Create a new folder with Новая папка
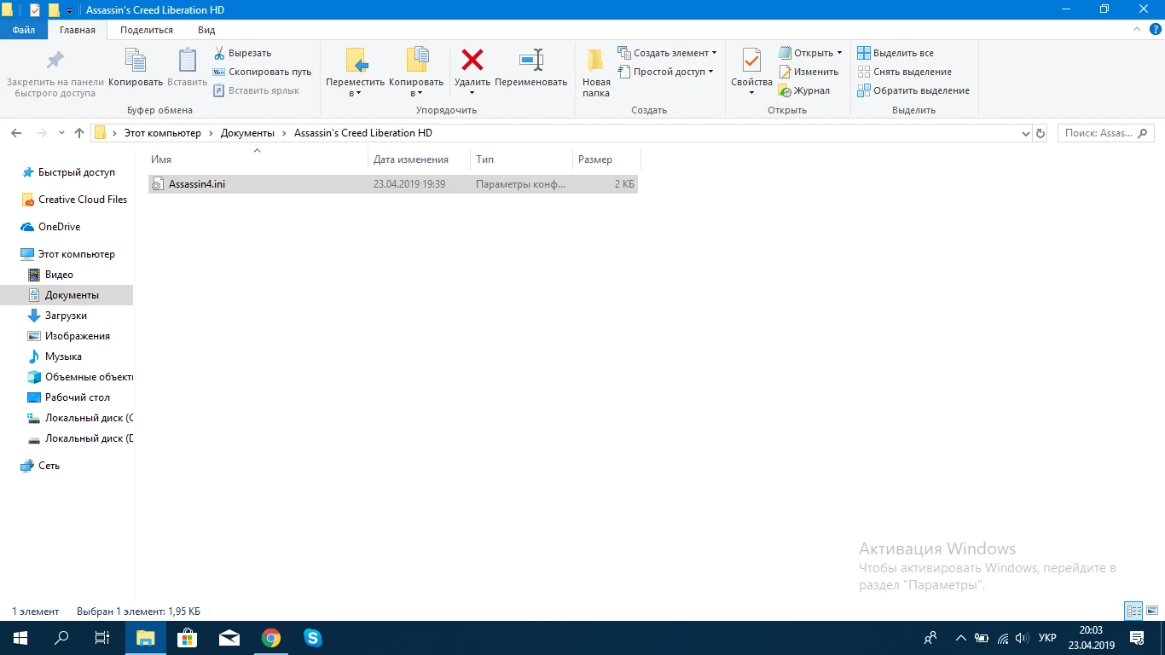 click(596, 72)
